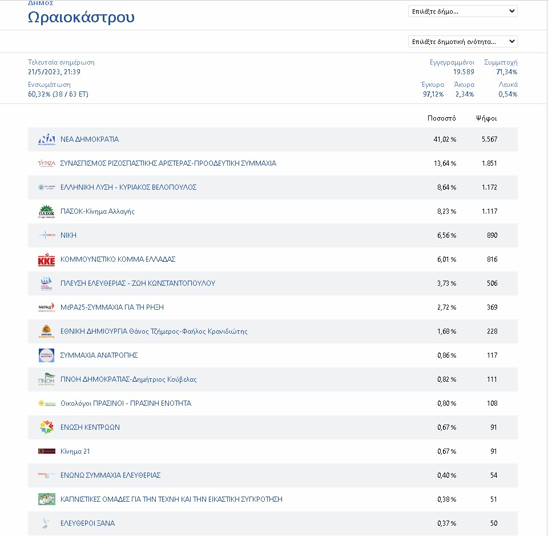
Task: Open the ΝΙΚΗ party name link
Action: click(68, 235)
